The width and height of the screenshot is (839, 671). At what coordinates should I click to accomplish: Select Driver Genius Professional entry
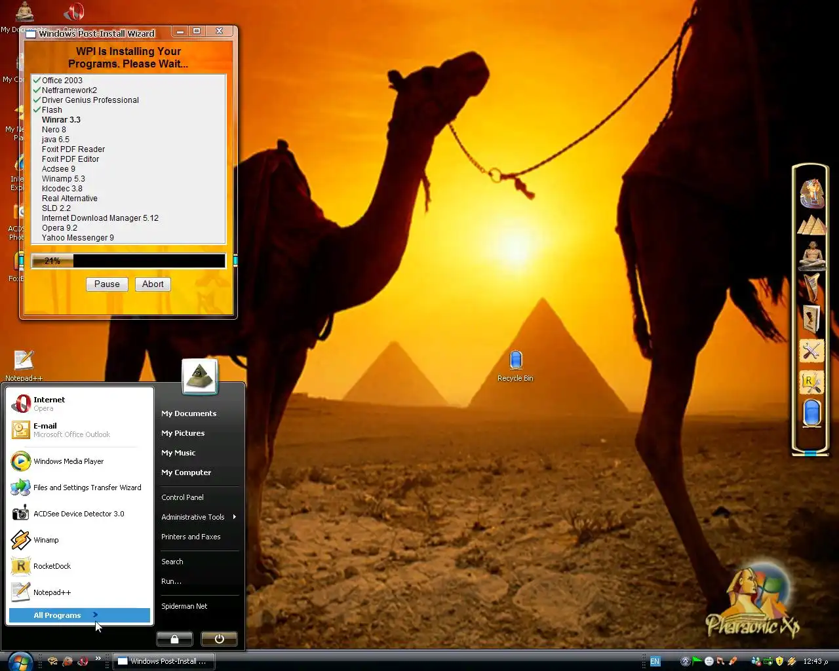[90, 100]
